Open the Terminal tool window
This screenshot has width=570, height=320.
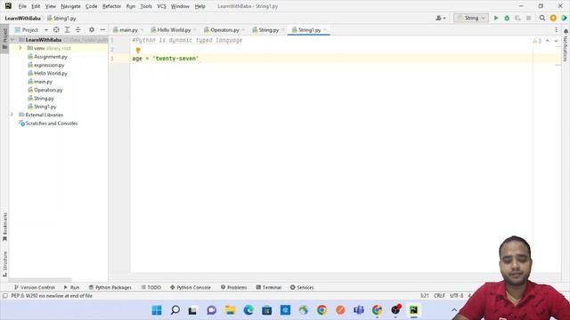(268, 287)
